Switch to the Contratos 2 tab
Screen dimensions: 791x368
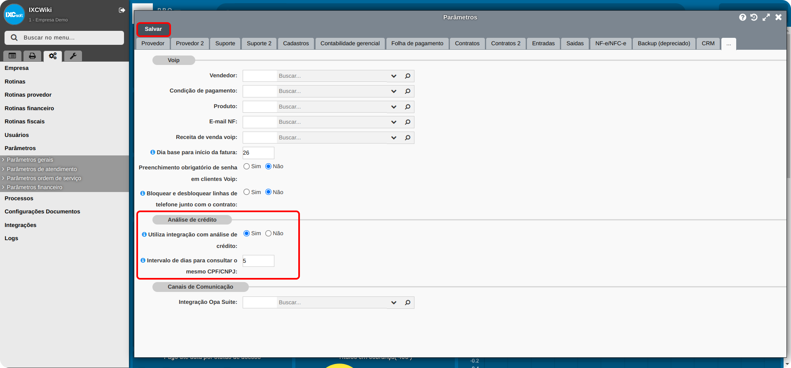(x=505, y=44)
